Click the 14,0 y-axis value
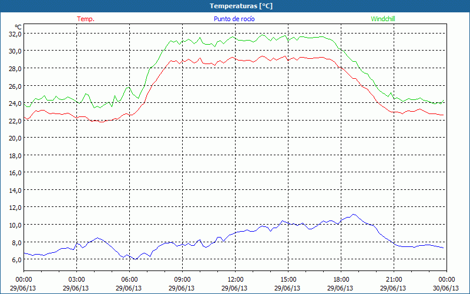470x294 pixels. click(15, 191)
